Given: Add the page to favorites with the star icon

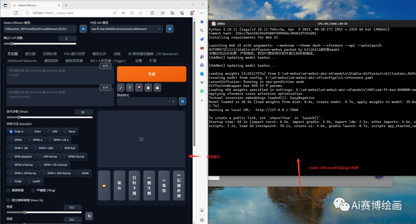Looking at the screenshot, I should 141,13.
